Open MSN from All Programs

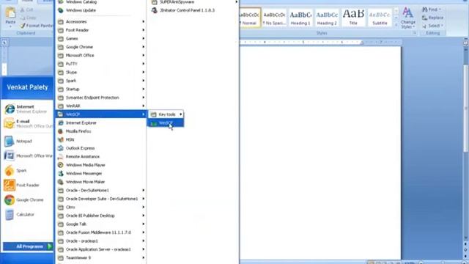point(101,139)
